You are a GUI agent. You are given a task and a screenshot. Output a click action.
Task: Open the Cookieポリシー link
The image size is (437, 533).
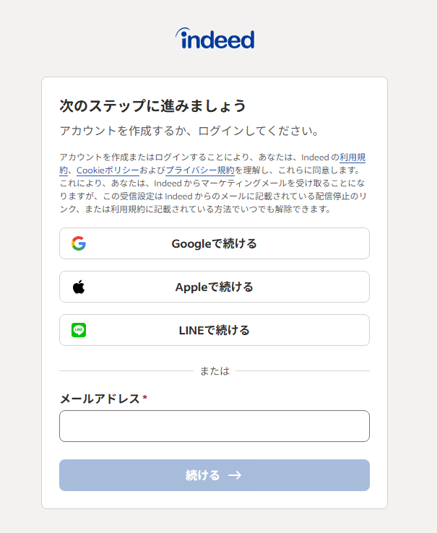[108, 170]
